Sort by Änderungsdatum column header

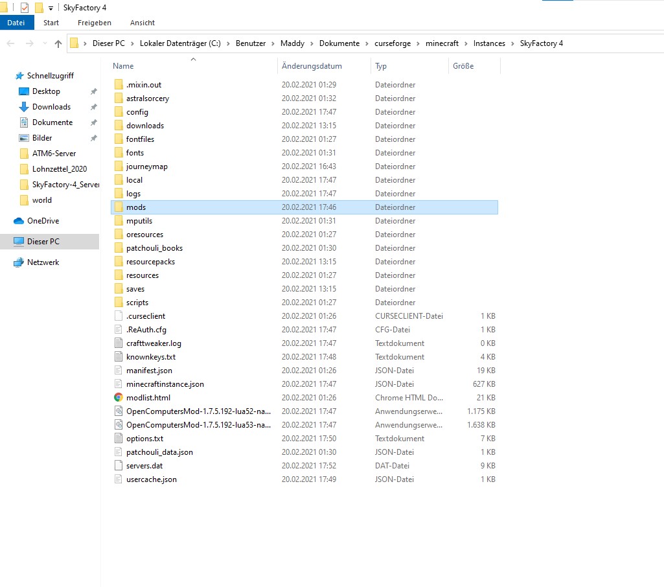pyautogui.click(x=312, y=66)
